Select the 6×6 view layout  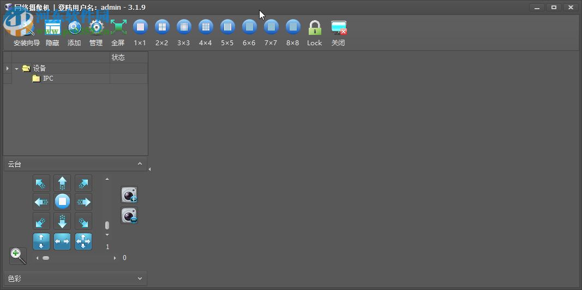tap(249, 33)
